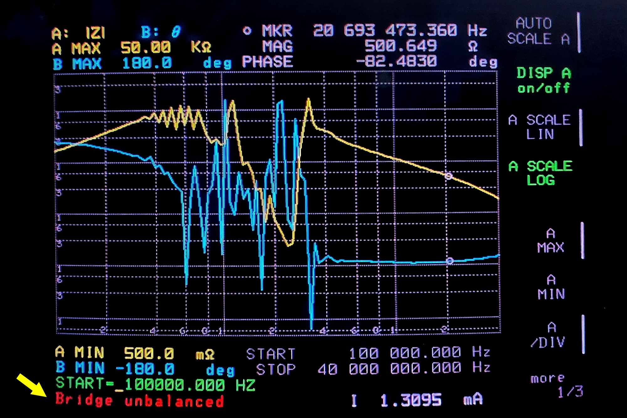Select A SCALE LOG option
Viewport: 627px width, 418px height.
(x=540, y=173)
